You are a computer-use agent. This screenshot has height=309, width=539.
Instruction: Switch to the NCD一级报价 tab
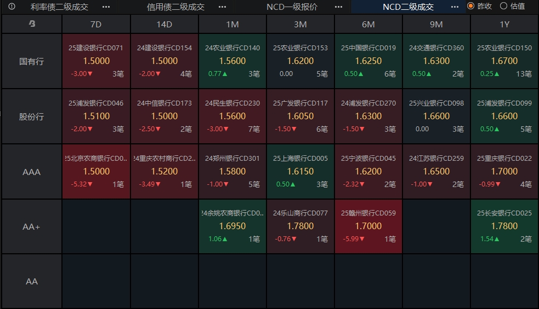tap(292, 7)
